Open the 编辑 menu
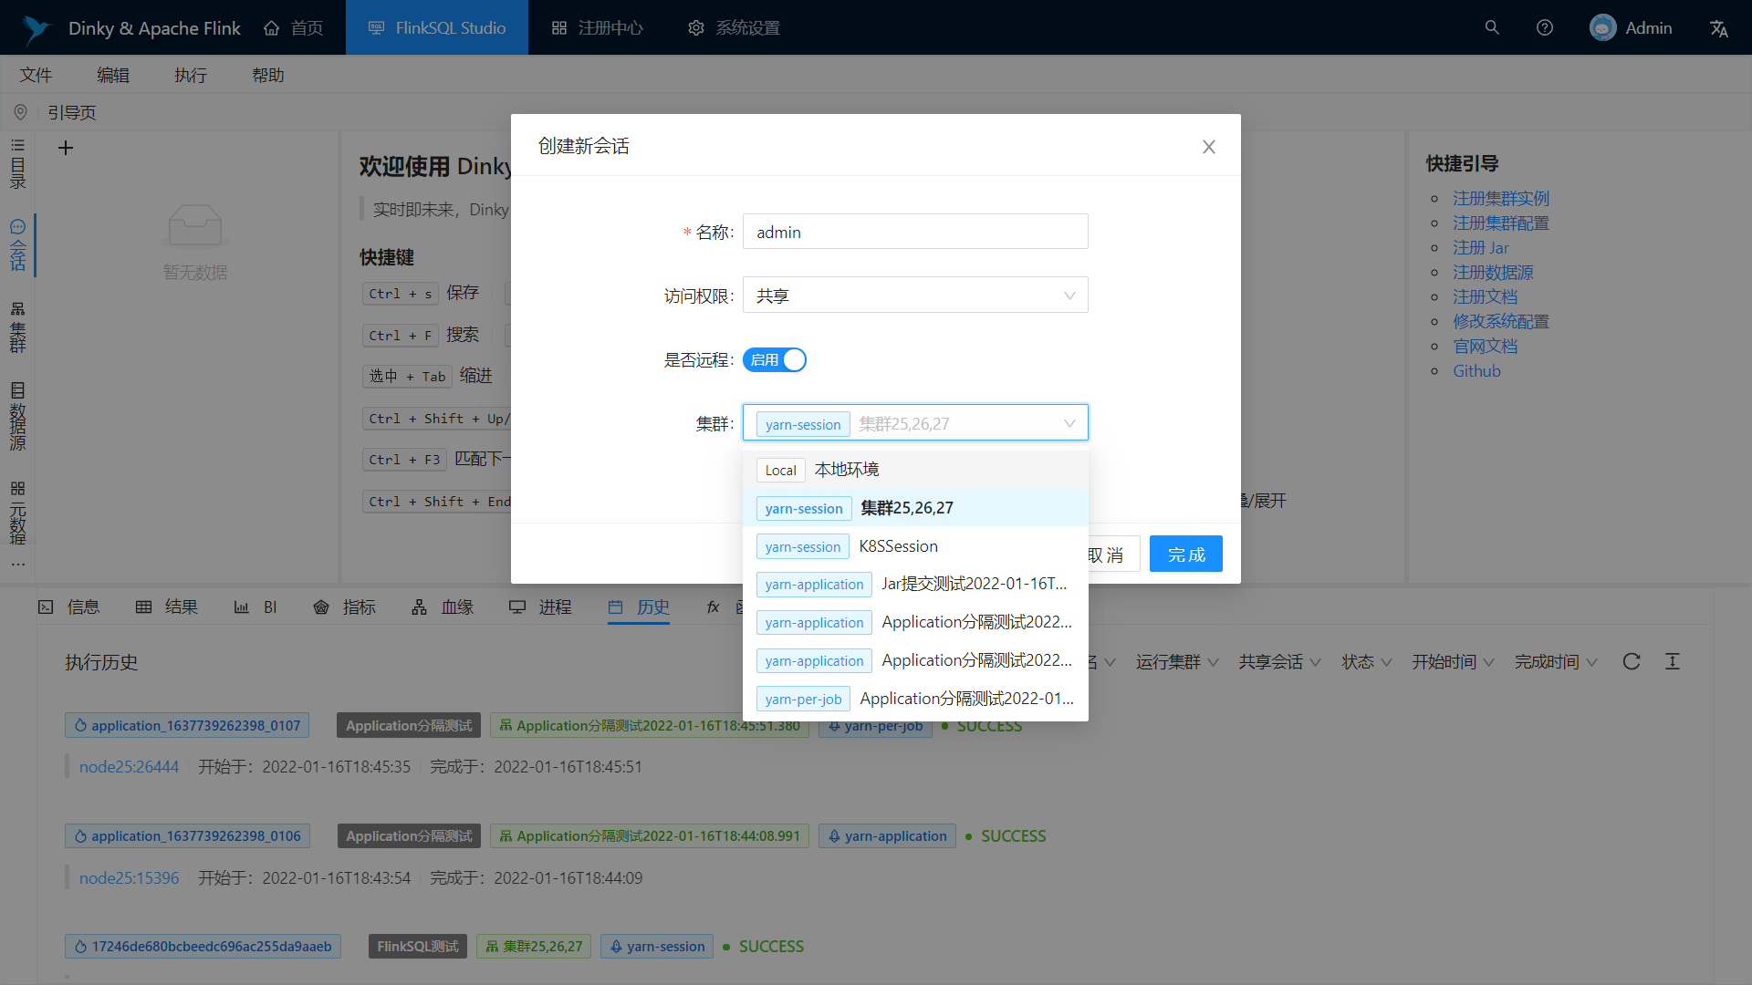This screenshot has width=1752, height=985. (x=113, y=75)
